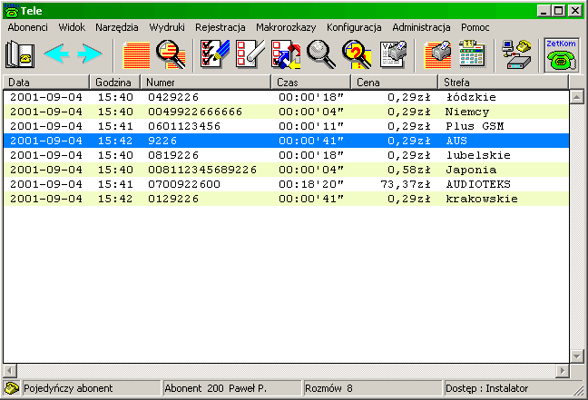Image resolution: width=588 pixels, height=400 pixels.
Task: Sort by the Data column header
Action: tap(46, 83)
